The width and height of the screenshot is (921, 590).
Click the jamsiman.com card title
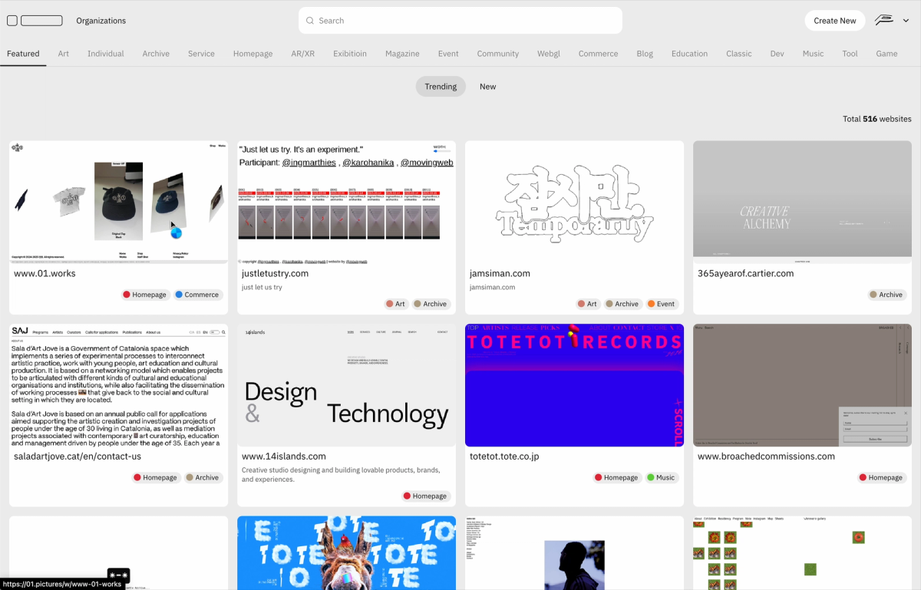tap(500, 273)
